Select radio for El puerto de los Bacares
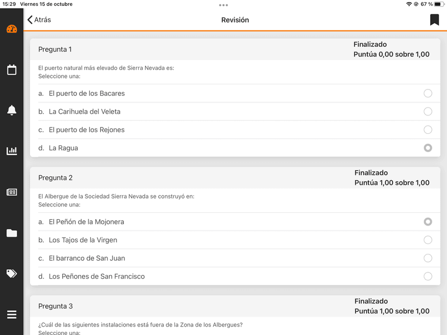Image resolution: width=447 pixels, height=335 pixels. coord(427,93)
